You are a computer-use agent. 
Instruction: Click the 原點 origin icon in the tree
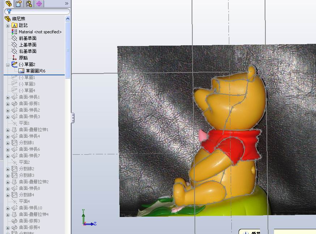[14, 57]
